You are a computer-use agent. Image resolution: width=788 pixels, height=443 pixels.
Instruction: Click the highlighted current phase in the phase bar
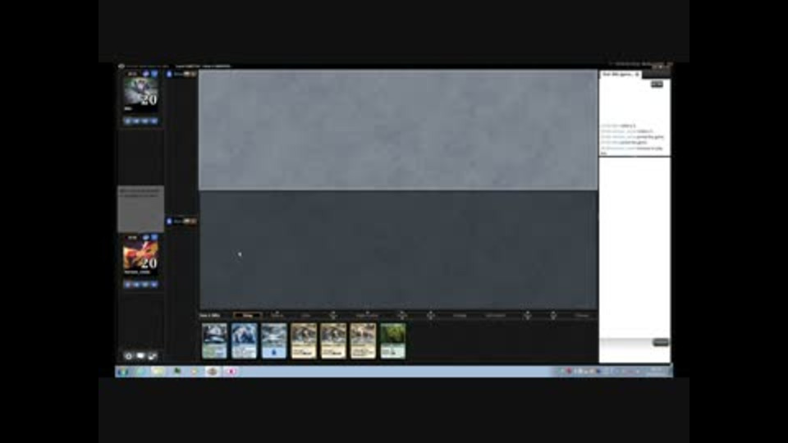tap(248, 315)
